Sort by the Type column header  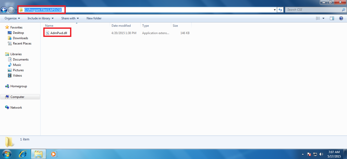(156, 26)
